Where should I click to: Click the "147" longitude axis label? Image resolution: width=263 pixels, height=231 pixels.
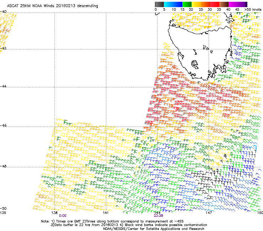(209, 213)
